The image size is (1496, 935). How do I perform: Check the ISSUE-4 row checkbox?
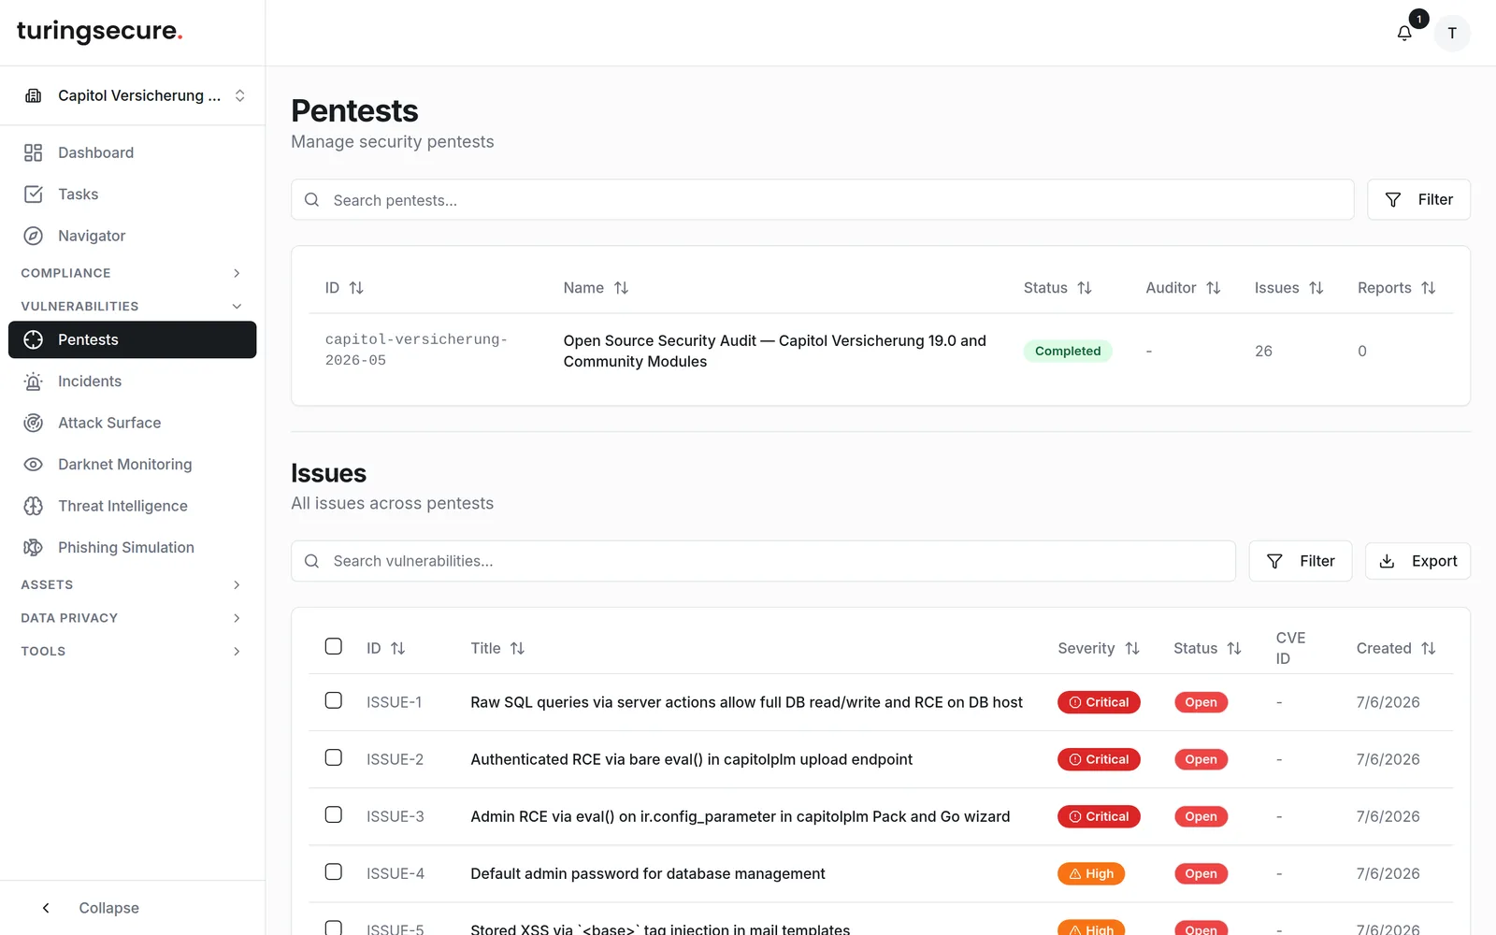tap(334, 871)
